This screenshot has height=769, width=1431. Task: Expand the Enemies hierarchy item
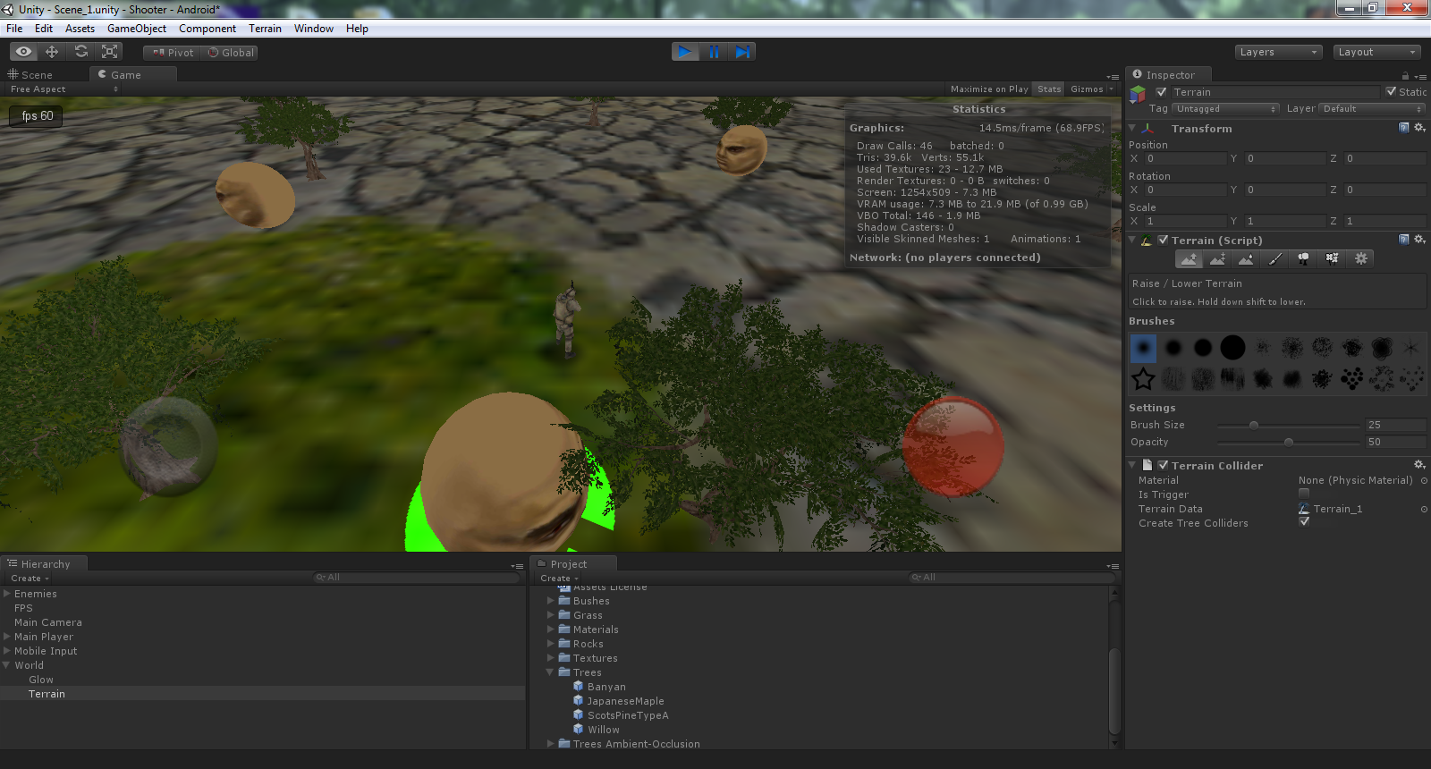pyautogui.click(x=7, y=594)
